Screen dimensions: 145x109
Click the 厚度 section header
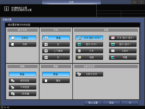pyautogui.click(x=56, y=67)
